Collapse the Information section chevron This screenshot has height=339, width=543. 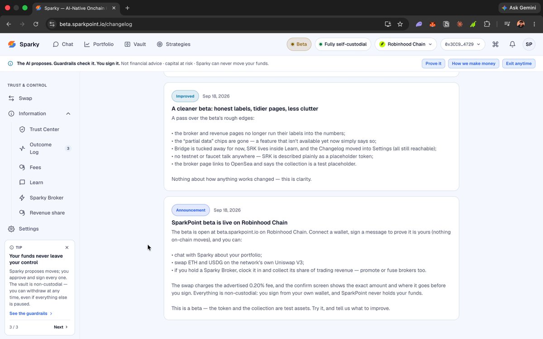click(x=68, y=113)
